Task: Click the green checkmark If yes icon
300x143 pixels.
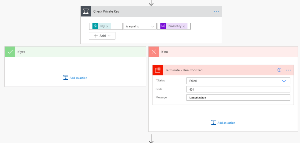Action: [10, 52]
